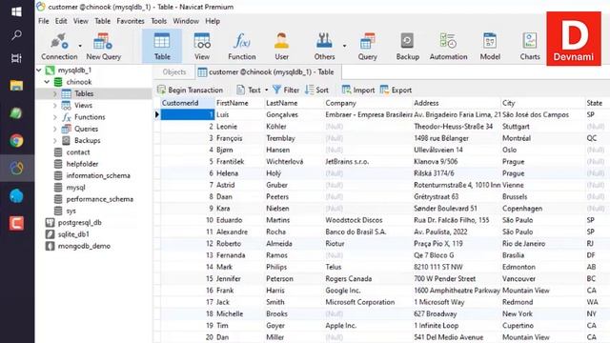Select the contact database

click(78, 152)
